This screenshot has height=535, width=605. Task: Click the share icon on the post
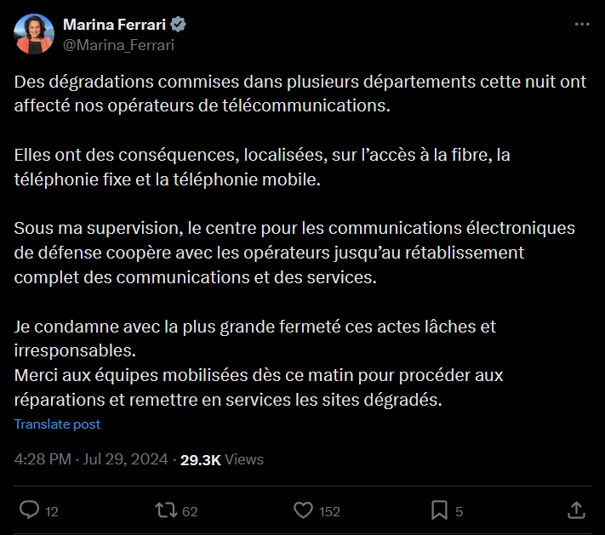(576, 510)
